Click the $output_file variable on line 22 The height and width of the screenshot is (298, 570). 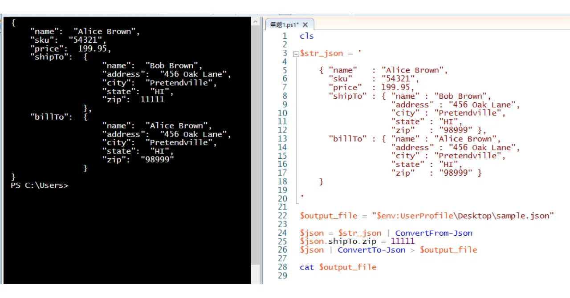329,216
